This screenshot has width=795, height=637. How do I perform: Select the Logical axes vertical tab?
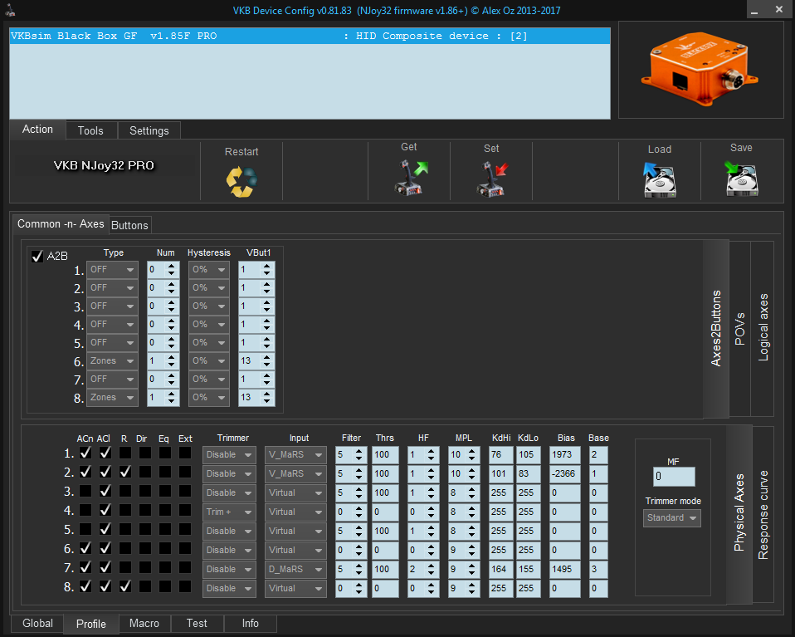point(763,328)
